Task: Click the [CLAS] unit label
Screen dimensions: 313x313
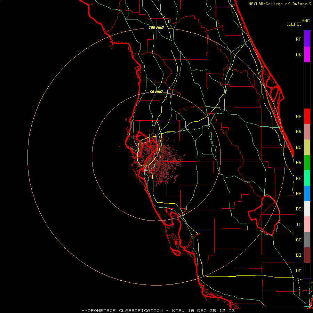Action: tap(294, 24)
